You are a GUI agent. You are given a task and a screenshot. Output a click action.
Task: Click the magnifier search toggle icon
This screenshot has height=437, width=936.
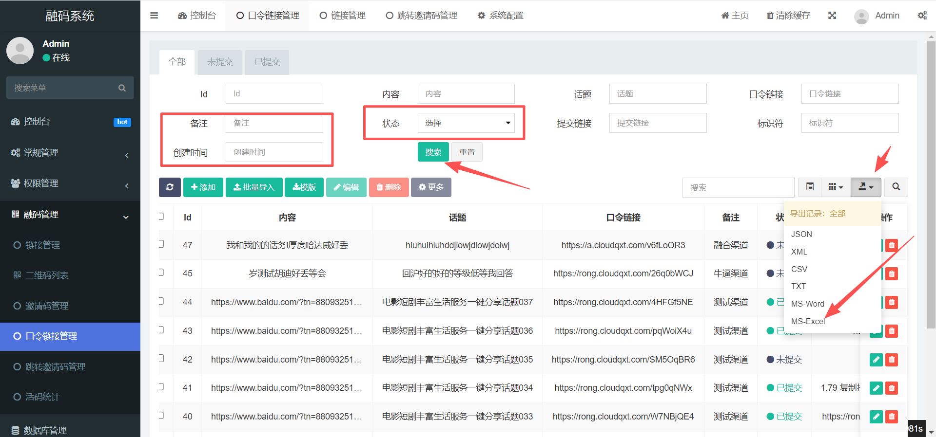coord(896,187)
